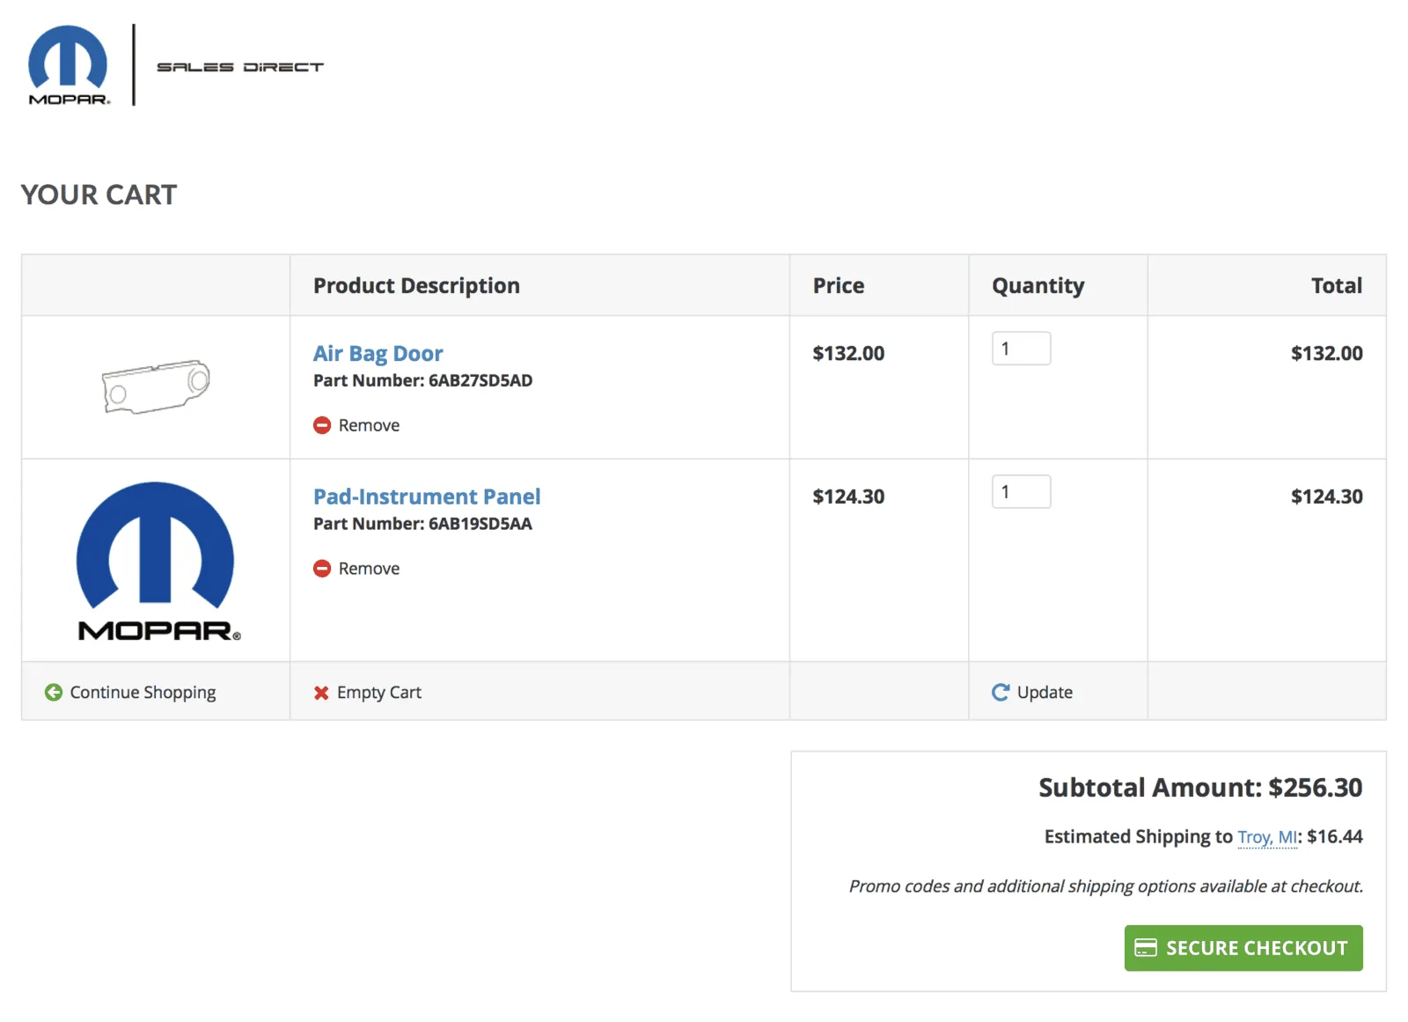
Task: Click the red remove icon for Pad-Instrument Panel
Action: (322, 569)
